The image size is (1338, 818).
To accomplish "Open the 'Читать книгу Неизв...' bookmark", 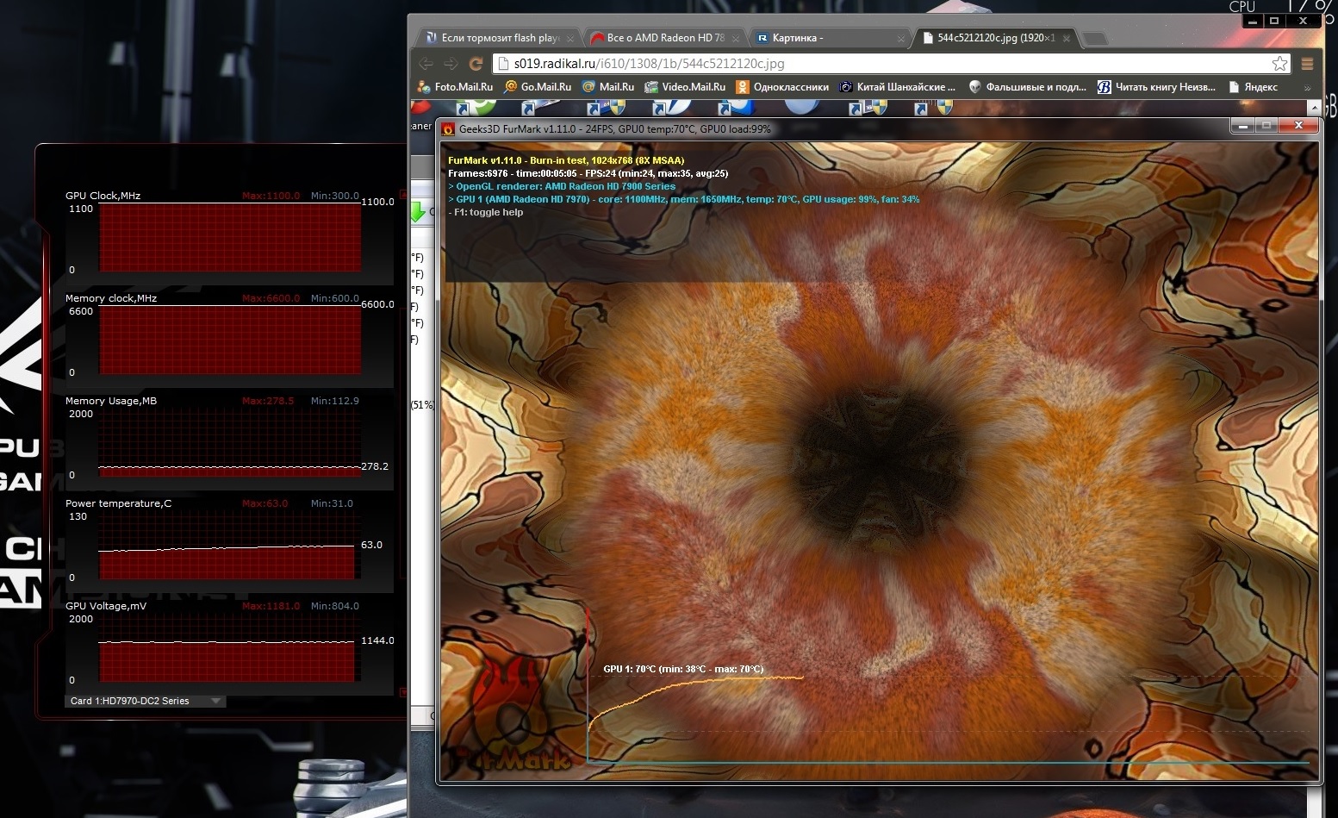I will click(x=1157, y=87).
